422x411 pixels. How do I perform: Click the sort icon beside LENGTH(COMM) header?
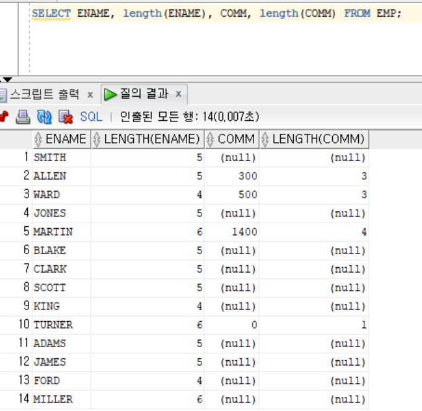click(x=265, y=139)
